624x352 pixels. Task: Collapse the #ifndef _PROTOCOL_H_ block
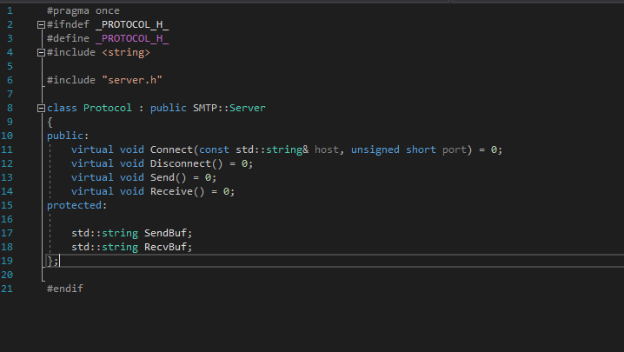pos(41,24)
